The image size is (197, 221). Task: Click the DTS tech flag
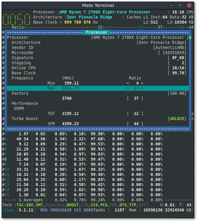coord(123,205)
